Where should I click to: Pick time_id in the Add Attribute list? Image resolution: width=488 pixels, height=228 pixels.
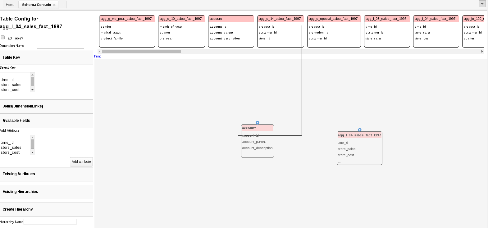click(x=15, y=143)
